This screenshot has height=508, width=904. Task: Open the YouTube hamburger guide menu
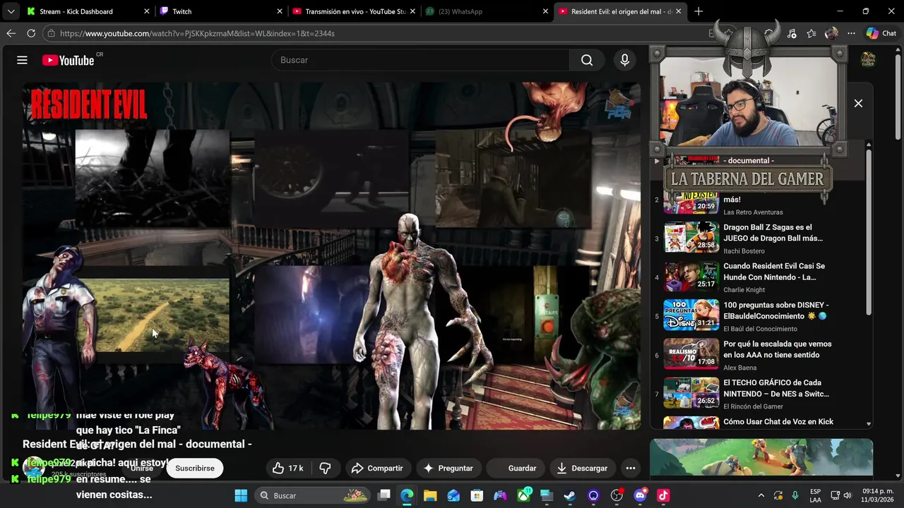point(22,60)
